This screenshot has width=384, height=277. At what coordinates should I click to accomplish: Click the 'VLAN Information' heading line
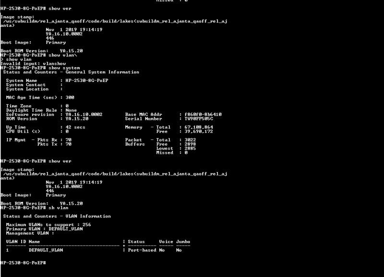pos(57,216)
